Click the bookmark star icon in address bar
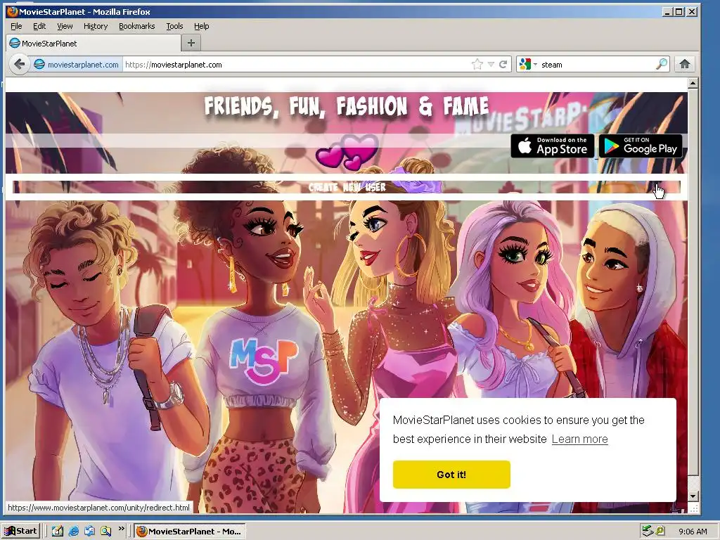 [x=477, y=64]
